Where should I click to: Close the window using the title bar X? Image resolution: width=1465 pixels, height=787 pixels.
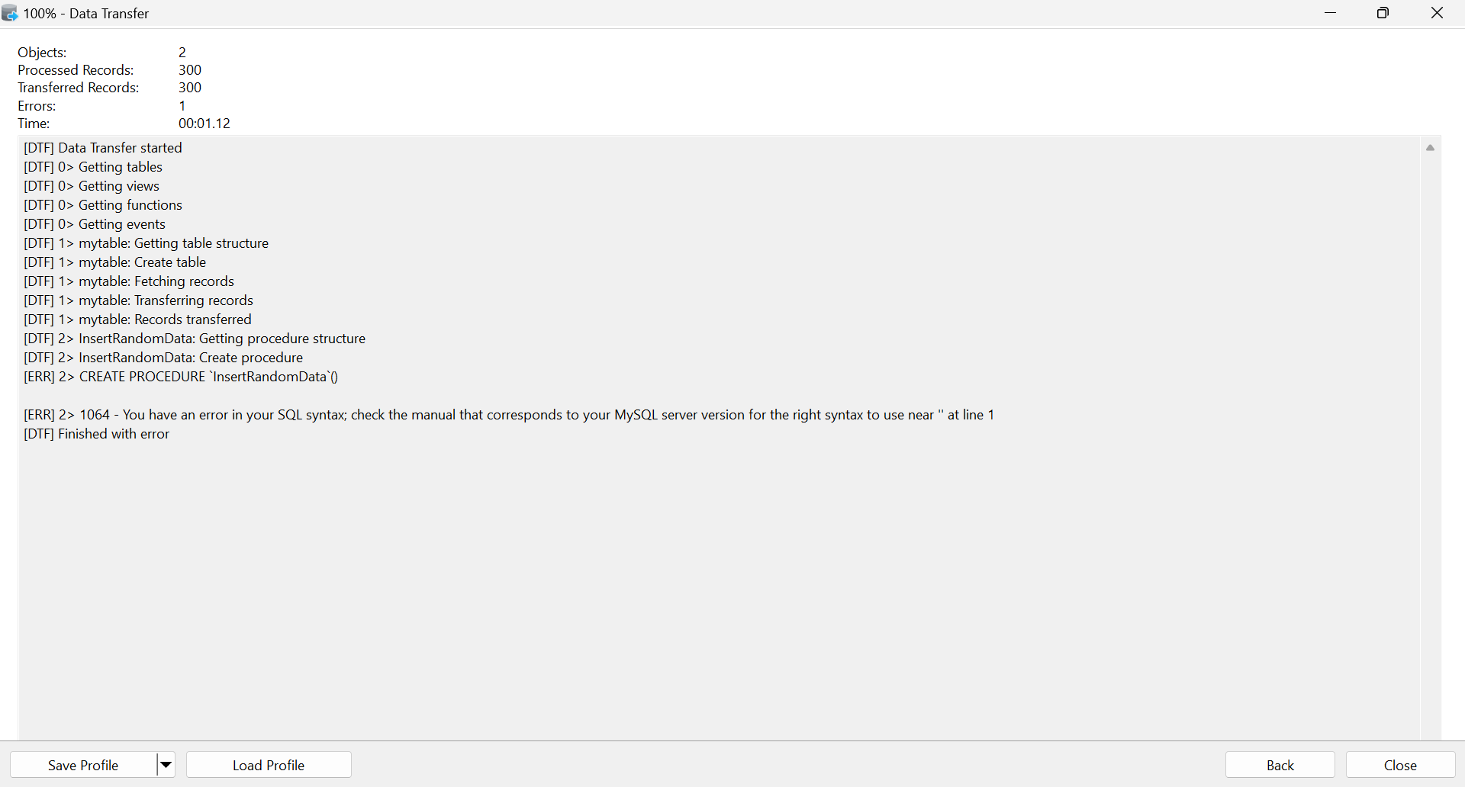[x=1438, y=13]
